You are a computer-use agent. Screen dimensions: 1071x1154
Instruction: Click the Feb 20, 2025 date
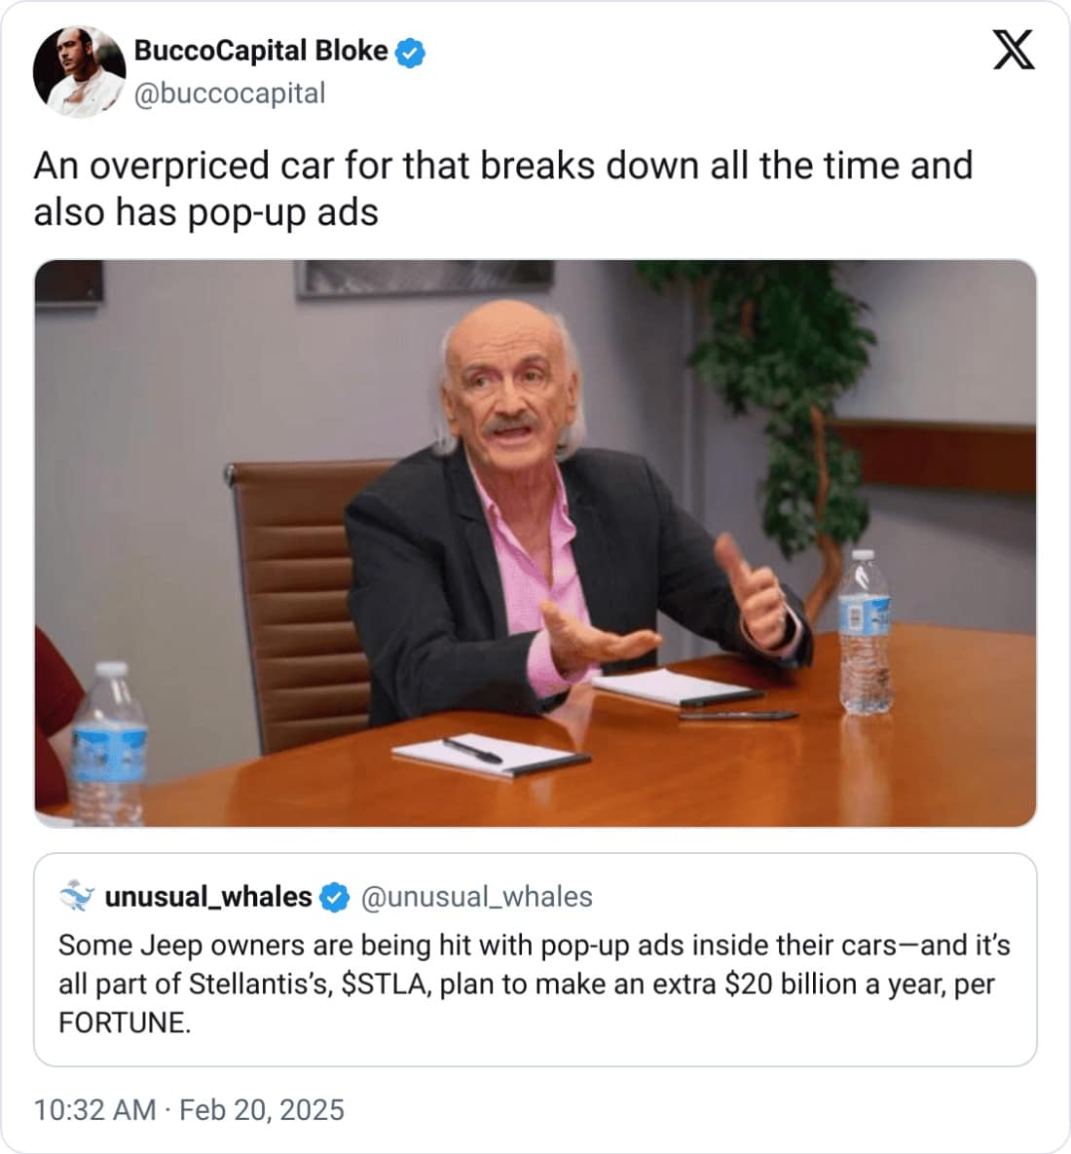pos(261,1110)
